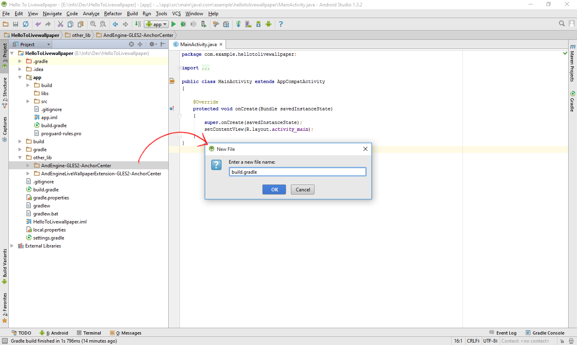Toggle tool window buttons in bottom-left corner
This screenshot has width=577, height=345.
pos(4,341)
